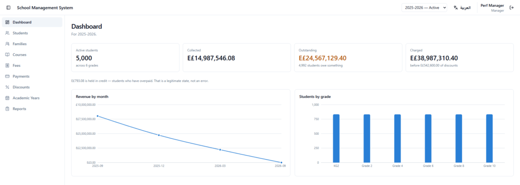Click the Grade 6 bar
Screen dimensions: 520x185
click(x=428, y=138)
